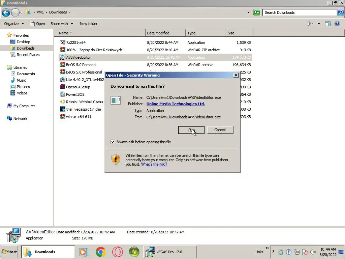
Task: Click the green refresh icon
Action: (257, 12)
